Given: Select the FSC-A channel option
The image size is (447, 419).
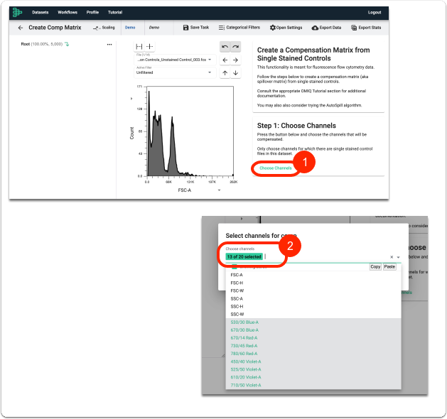Looking at the screenshot, I should tap(313, 275).
